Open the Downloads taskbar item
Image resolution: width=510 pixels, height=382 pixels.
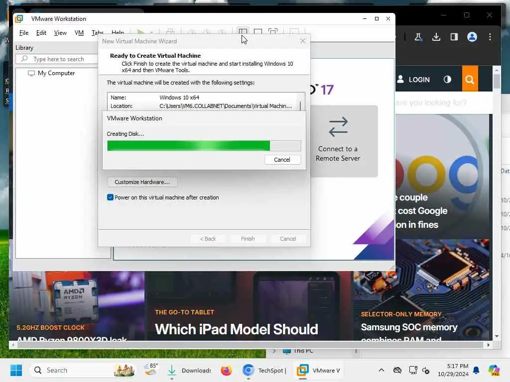[189, 370]
